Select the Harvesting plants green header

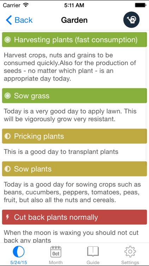click(74, 40)
